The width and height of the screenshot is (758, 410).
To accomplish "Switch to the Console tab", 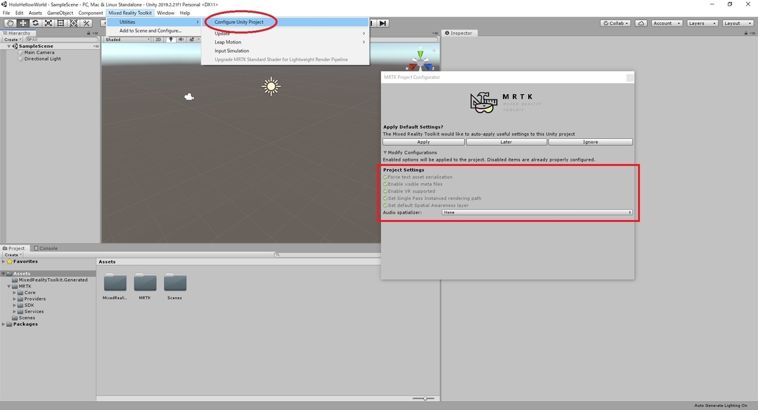I will click(x=45, y=248).
